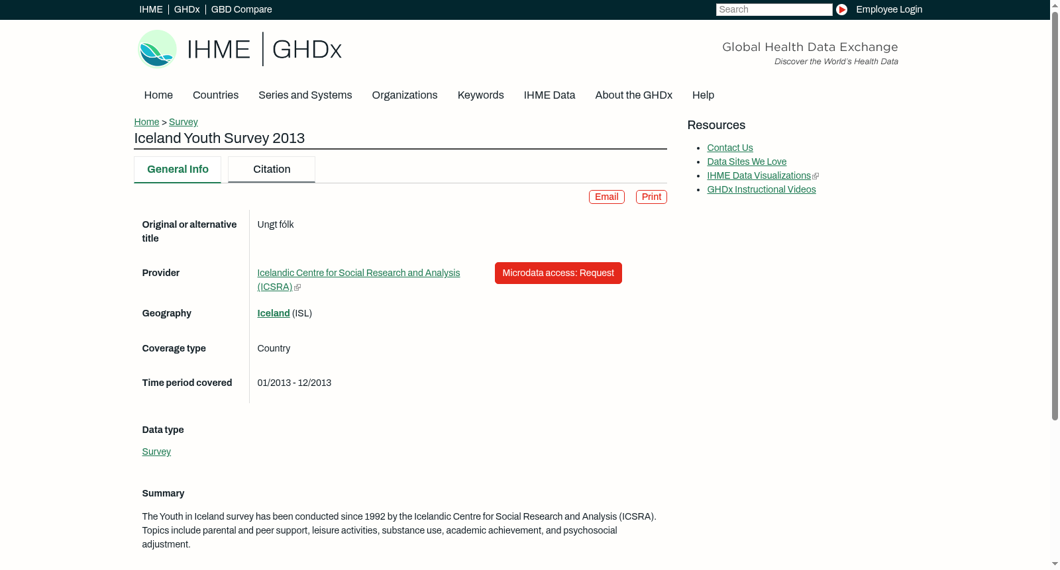Click the red search submit arrow icon
Image resolution: width=1060 pixels, height=570 pixels.
(x=841, y=9)
